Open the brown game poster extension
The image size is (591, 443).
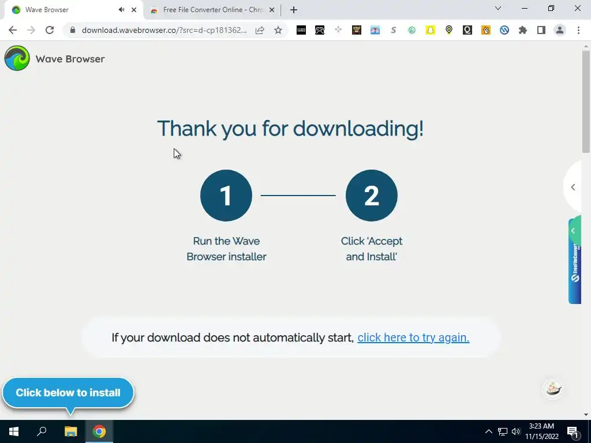(x=357, y=30)
